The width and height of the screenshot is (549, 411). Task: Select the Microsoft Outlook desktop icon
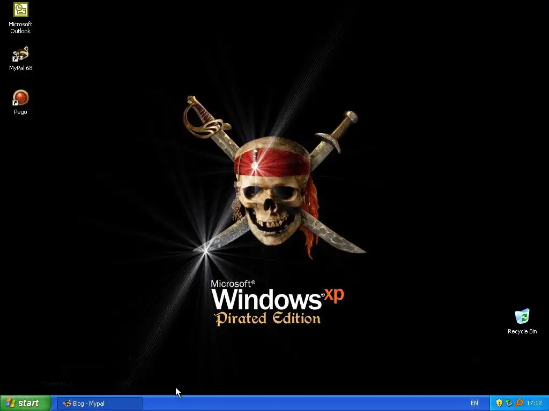(x=20, y=18)
